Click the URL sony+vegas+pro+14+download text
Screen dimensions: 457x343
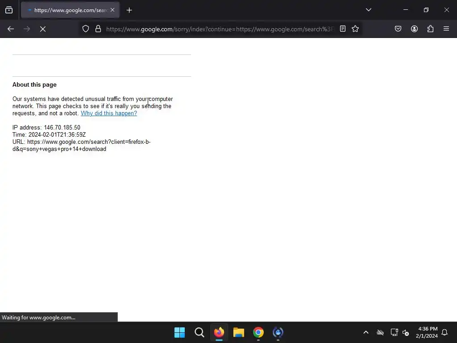81,145
